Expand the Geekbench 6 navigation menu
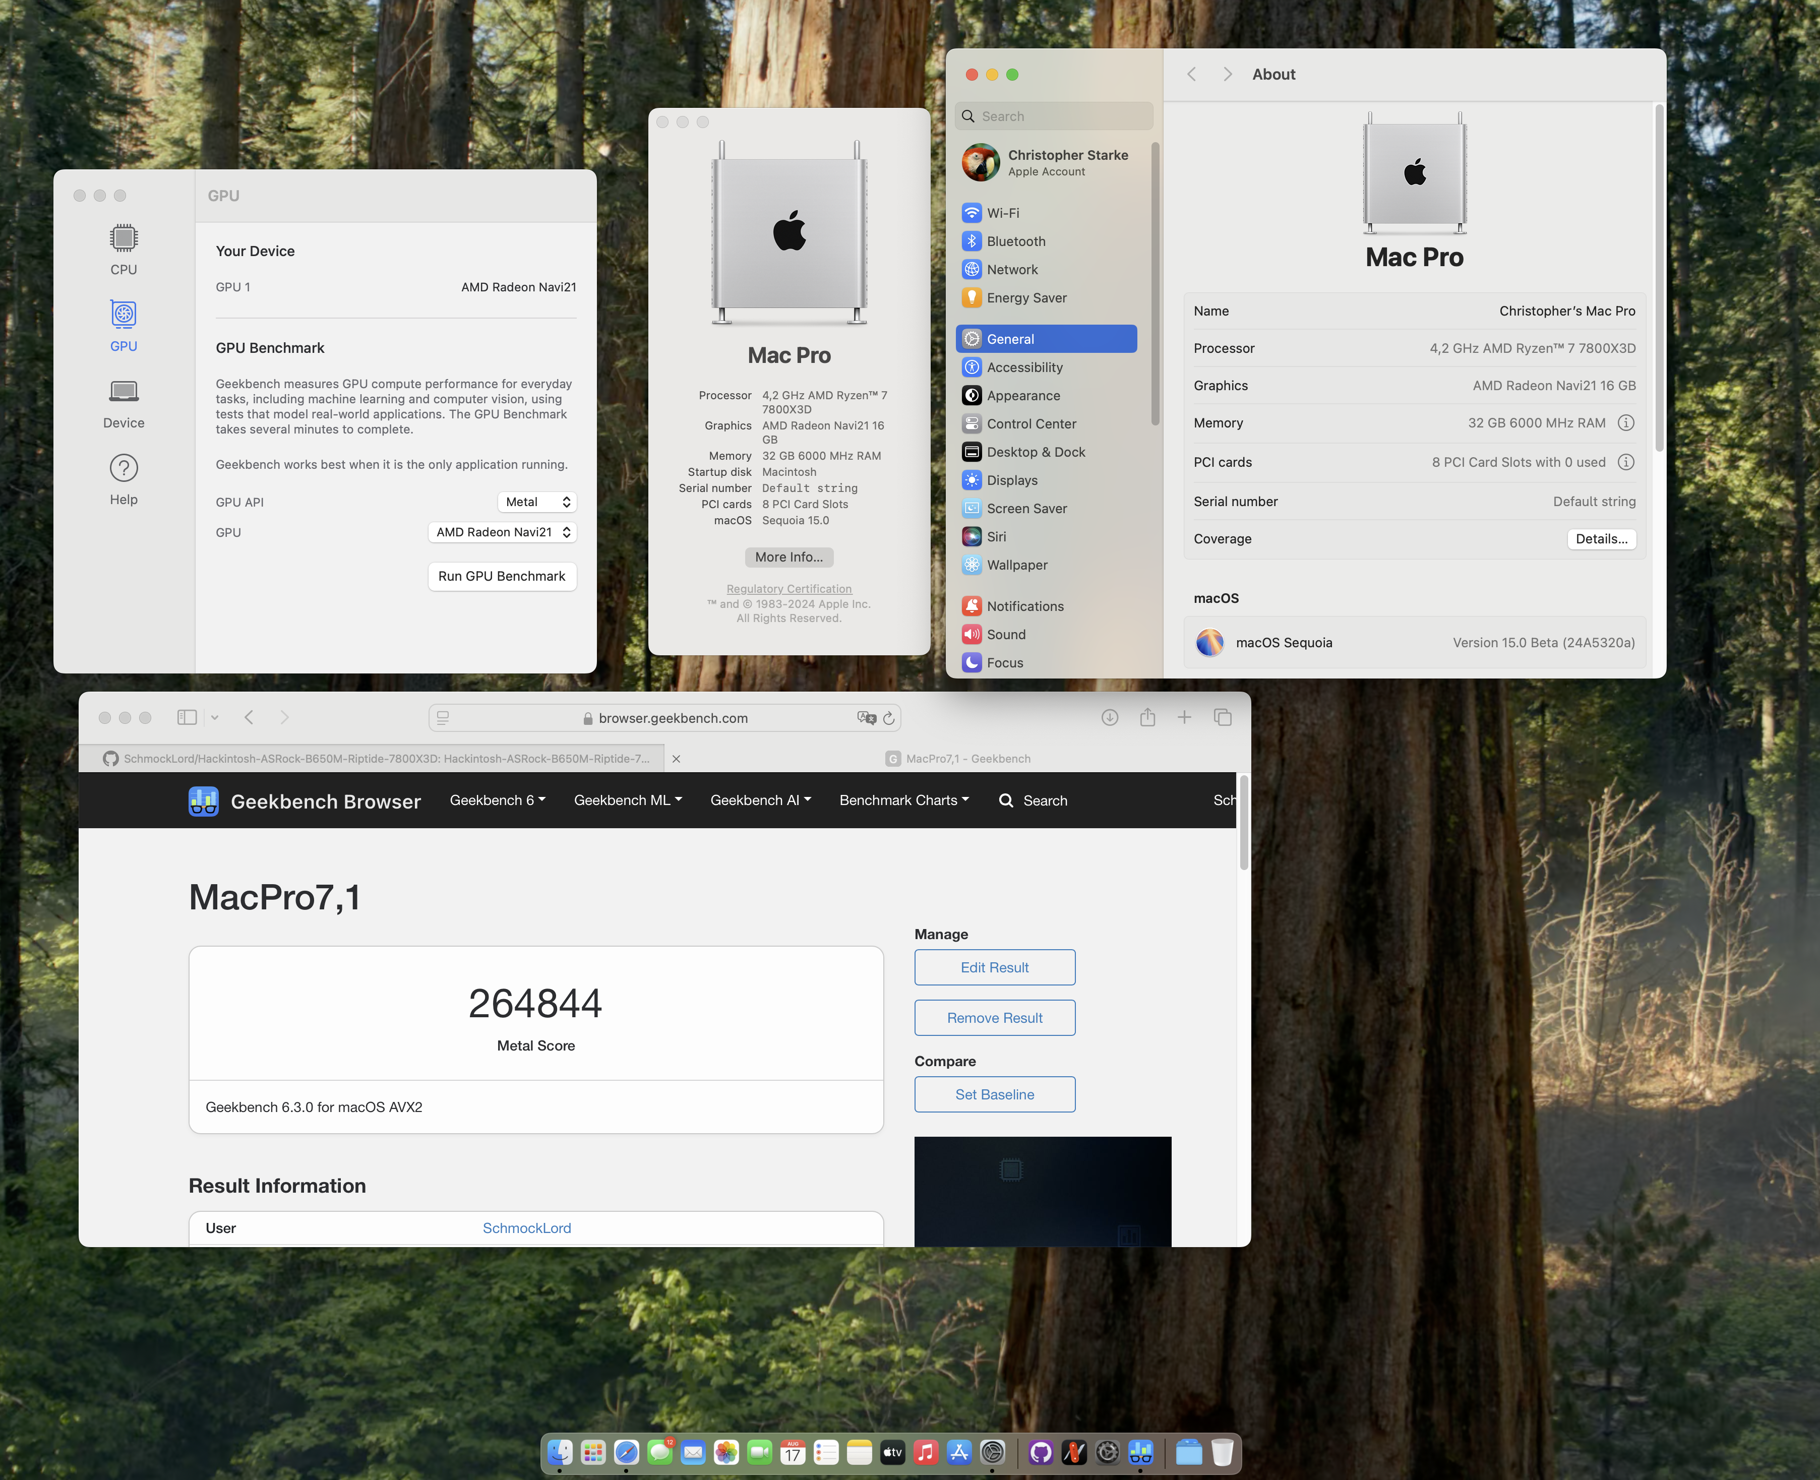1820x1480 pixels. coord(497,799)
